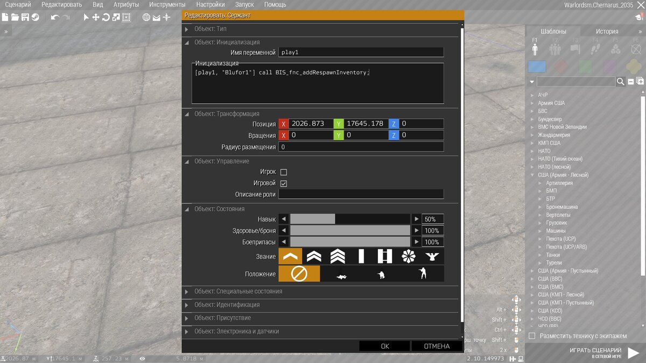646x363 pixels.
Task: Check Разместить технику с экипажем option
Action: click(532, 336)
